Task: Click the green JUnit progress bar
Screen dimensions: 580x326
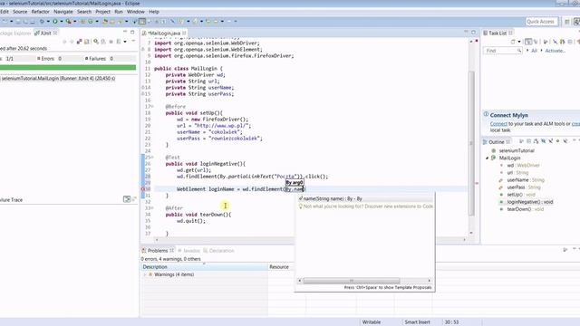Action: (x=68, y=67)
